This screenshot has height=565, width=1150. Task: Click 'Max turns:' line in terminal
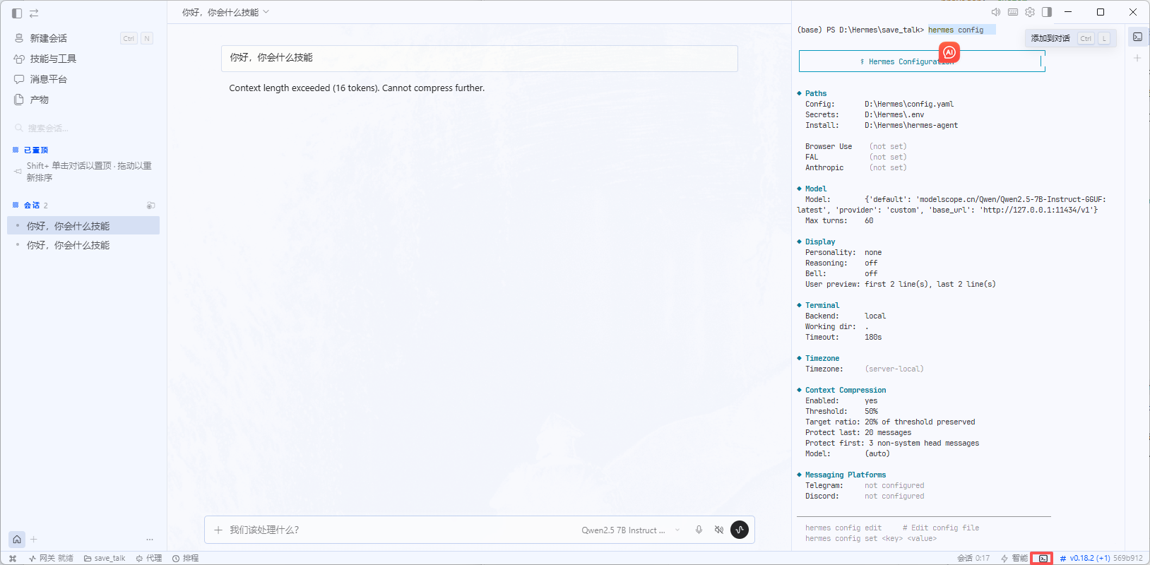(x=839, y=220)
